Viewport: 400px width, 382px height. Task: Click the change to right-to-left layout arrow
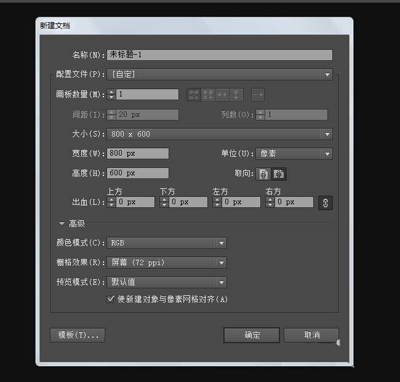(258, 95)
